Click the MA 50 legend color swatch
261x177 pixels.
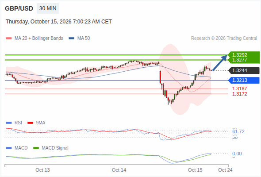[72, 38]
